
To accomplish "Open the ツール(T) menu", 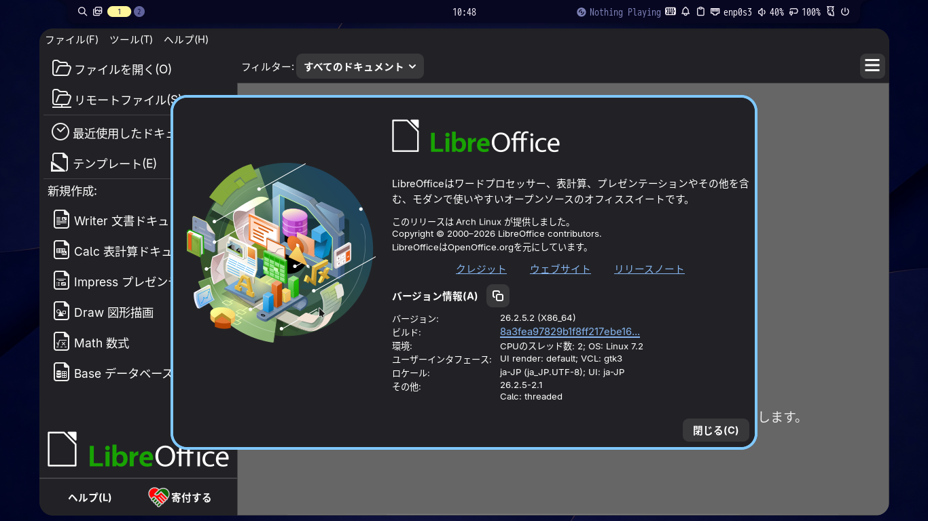I will coord(131,39).
